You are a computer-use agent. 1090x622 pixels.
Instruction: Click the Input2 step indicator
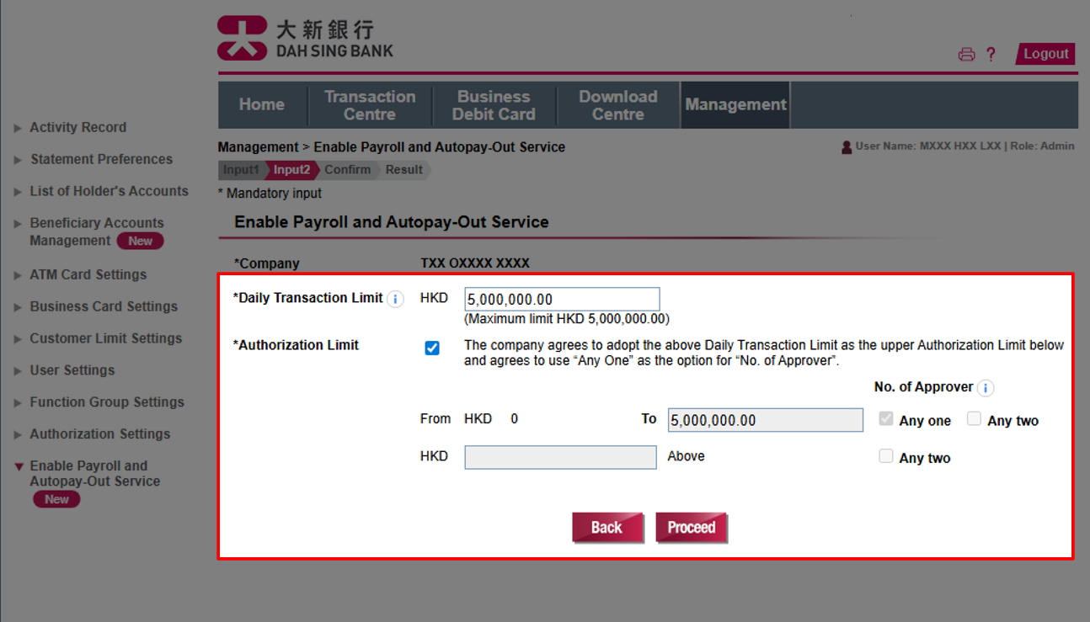pyautogui.click(x=291, y=170)
